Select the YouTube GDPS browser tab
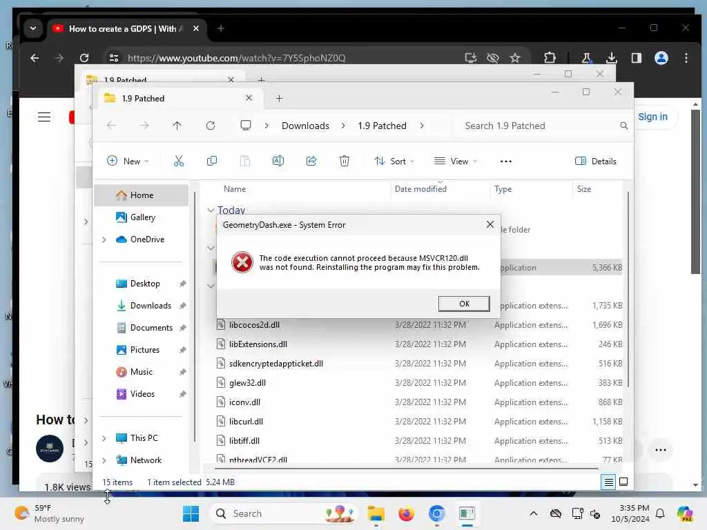 coord(126,29)
